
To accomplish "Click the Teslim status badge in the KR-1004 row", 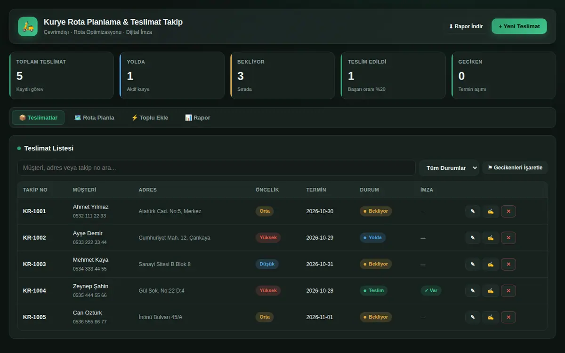I will click(374, 290).
